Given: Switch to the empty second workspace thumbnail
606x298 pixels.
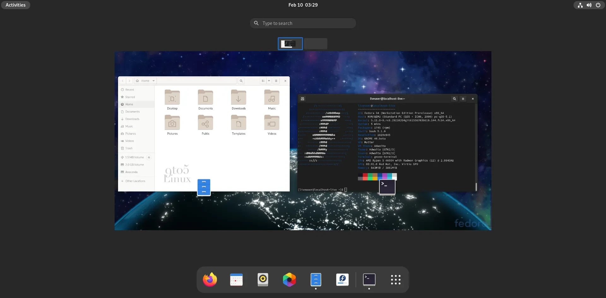Looking at the screenshot, I should [x=316, y=44].
